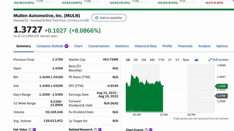Click the Full screen expand arrows icon
The width and height of the screenshot is (234, 131).
click(210, 60)
